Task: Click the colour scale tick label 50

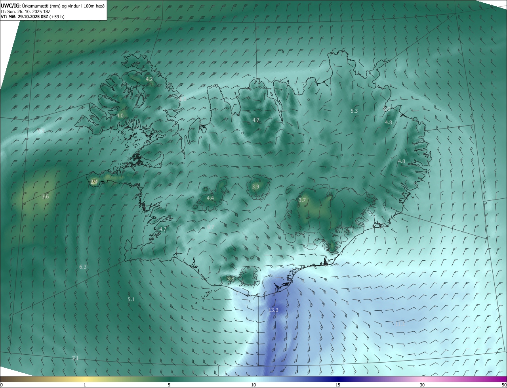Action: (x=504, y=385)
